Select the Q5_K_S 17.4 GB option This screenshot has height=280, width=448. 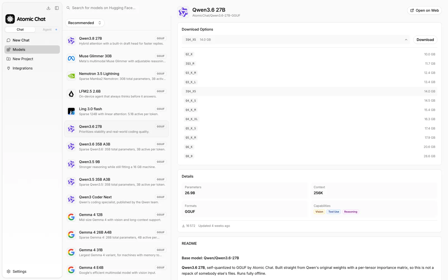click(309, 128)
